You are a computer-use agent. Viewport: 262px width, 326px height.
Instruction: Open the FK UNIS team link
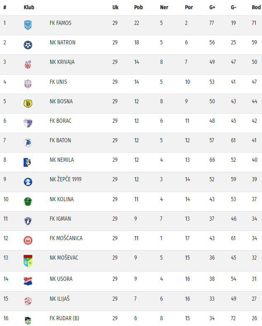point(58,82)
